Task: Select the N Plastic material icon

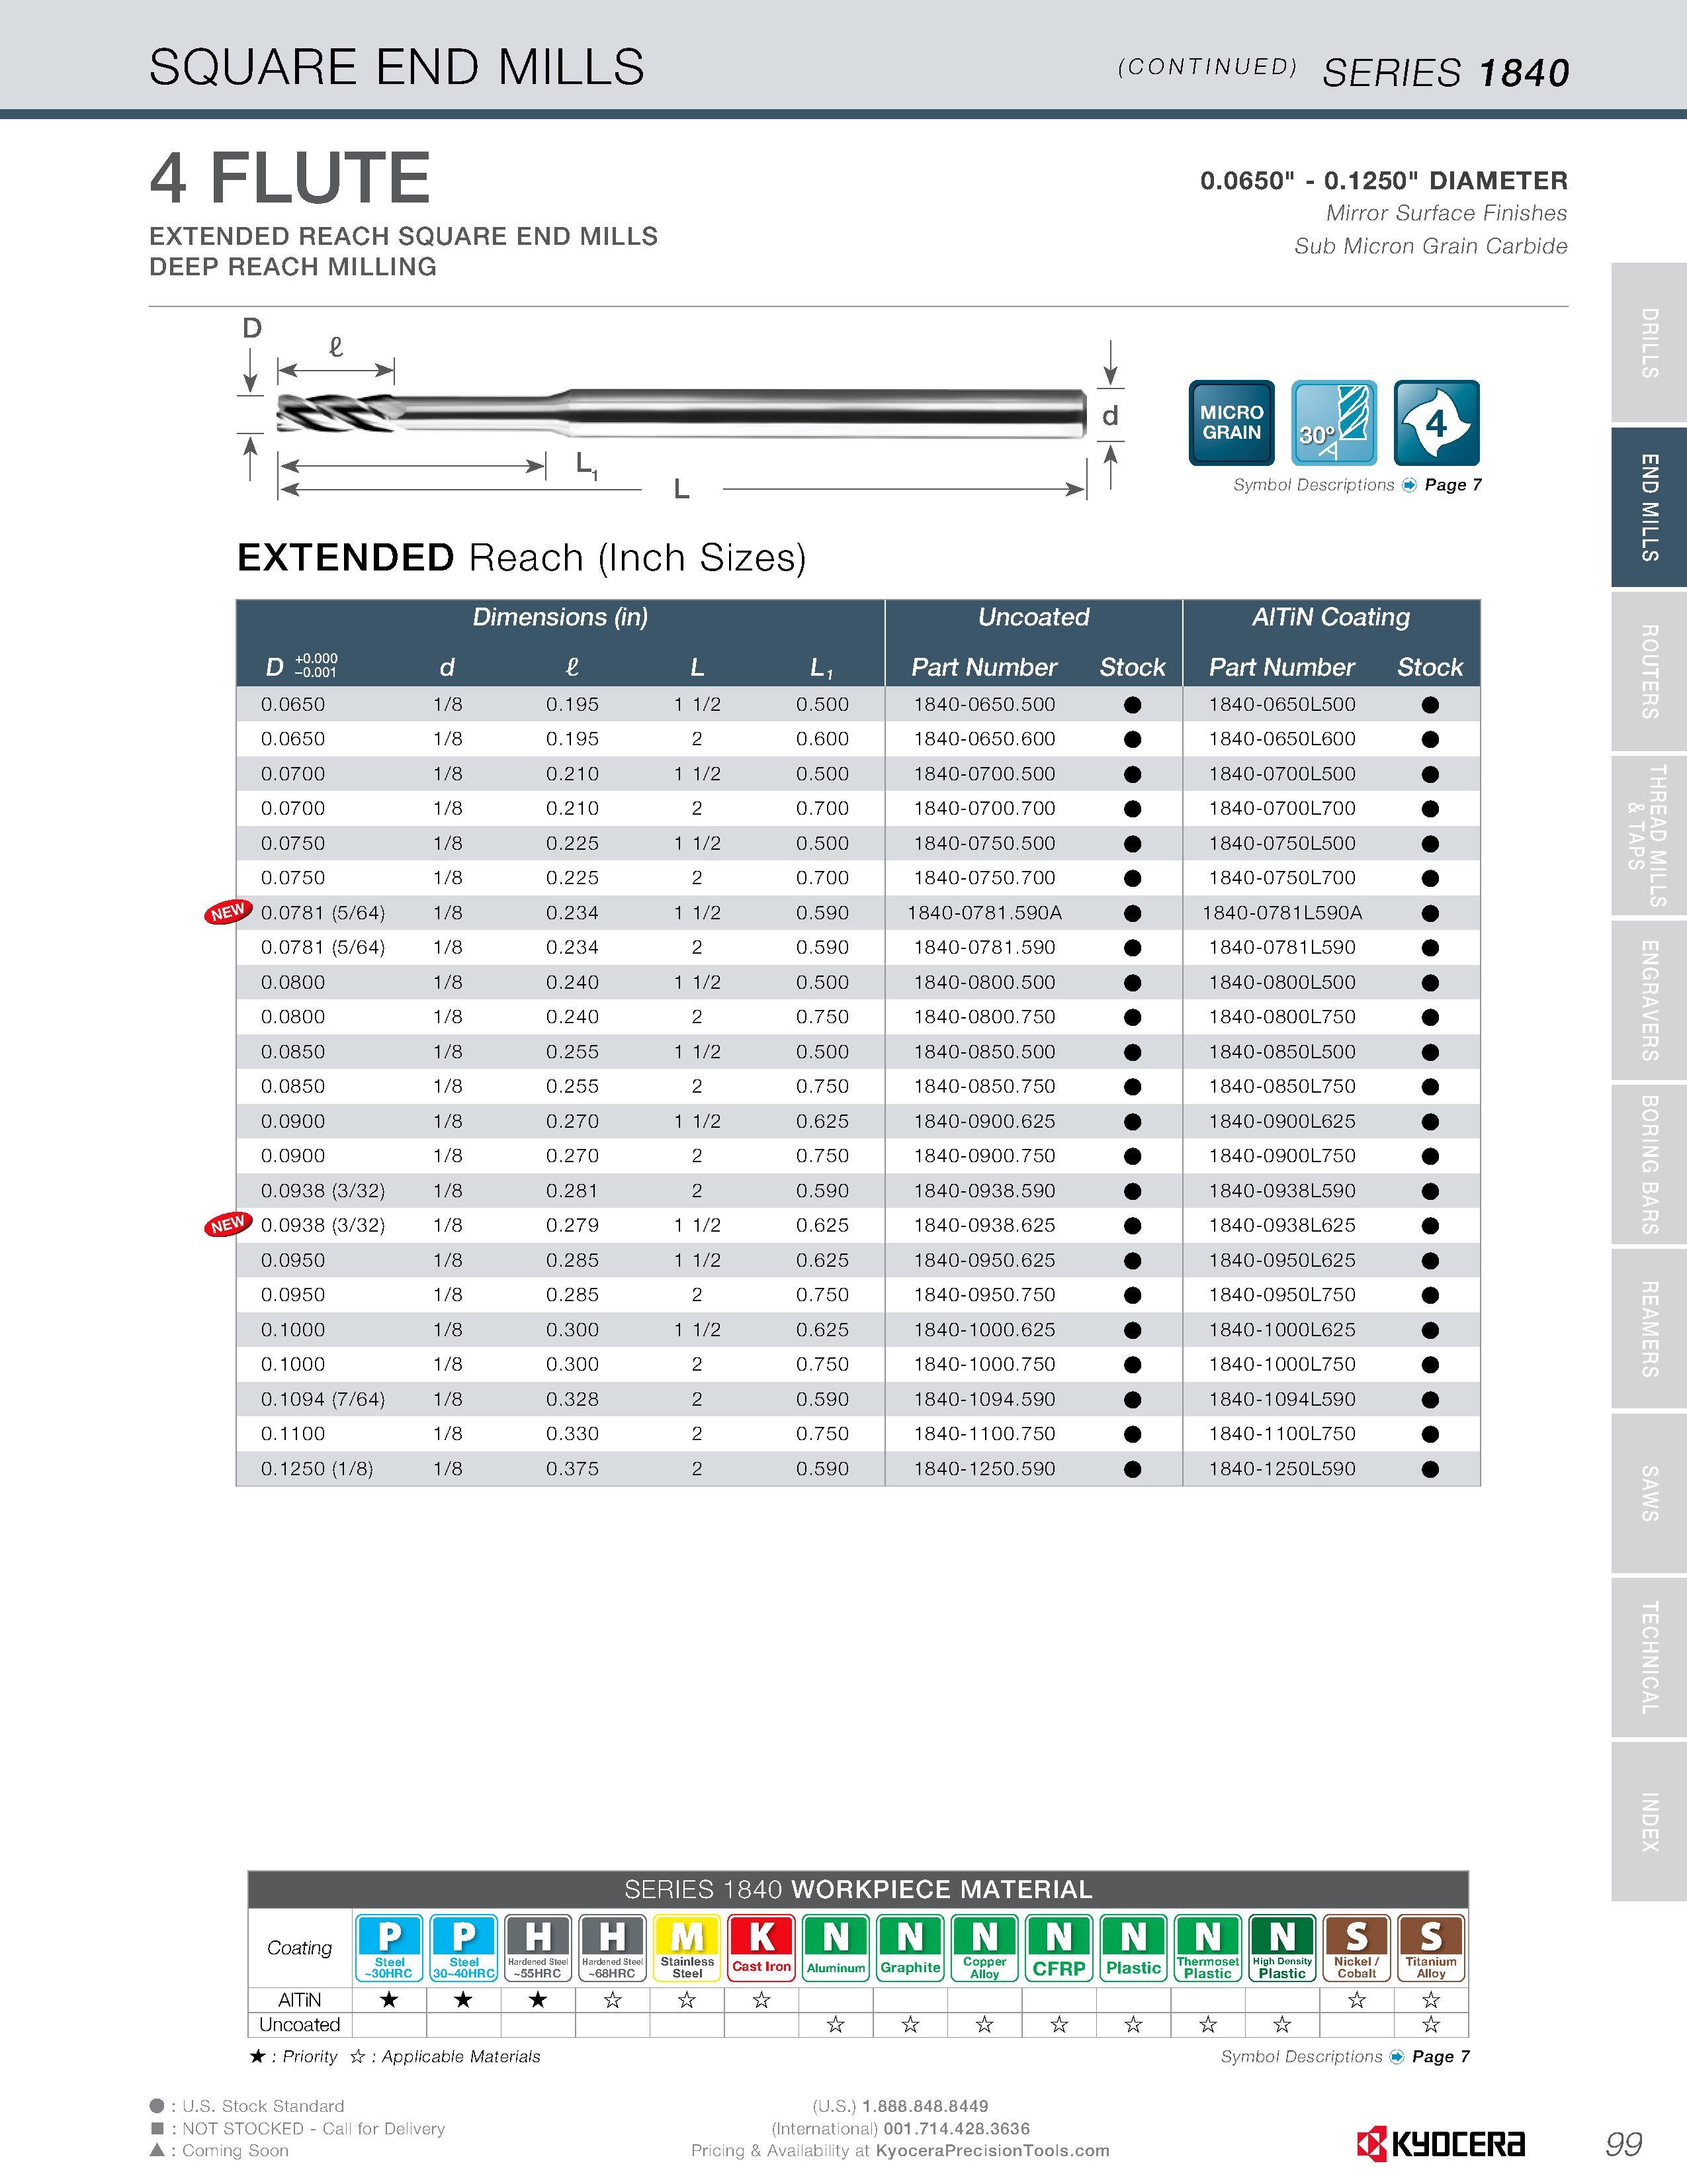Action: 1133,1948
